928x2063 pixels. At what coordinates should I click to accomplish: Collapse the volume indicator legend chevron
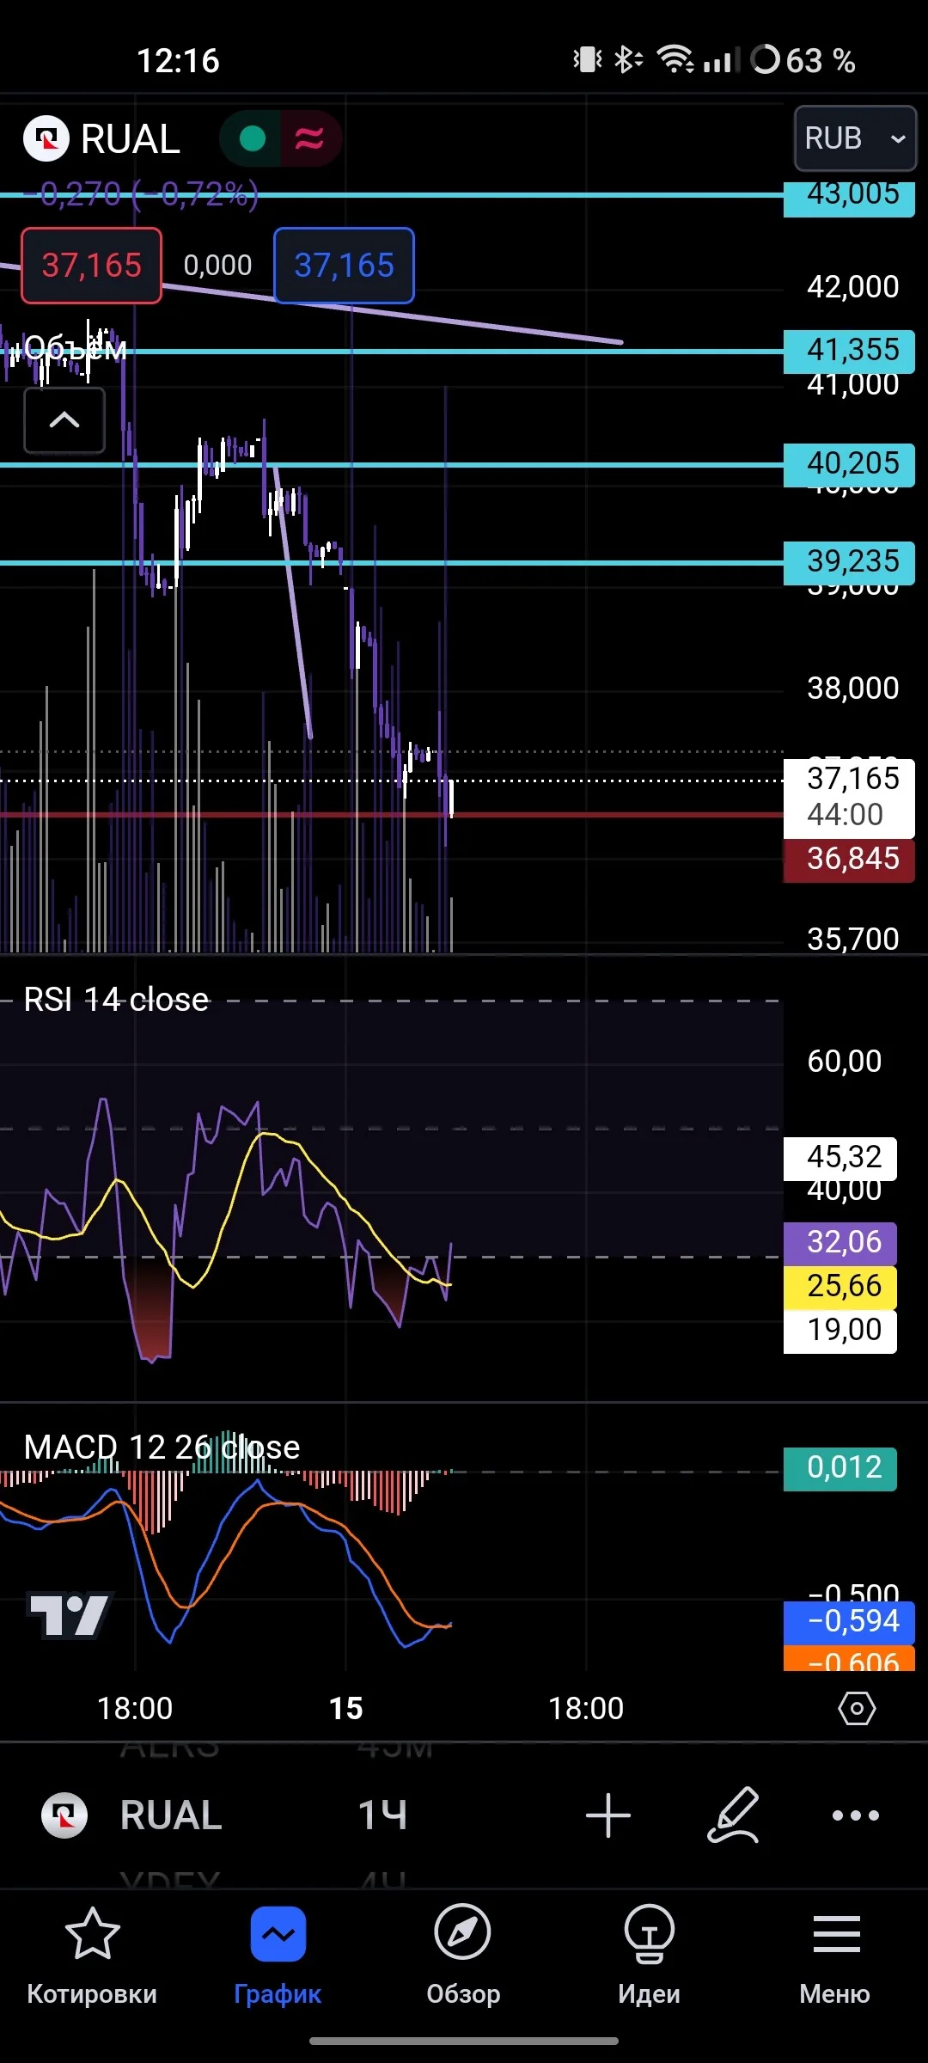(64, 420)
